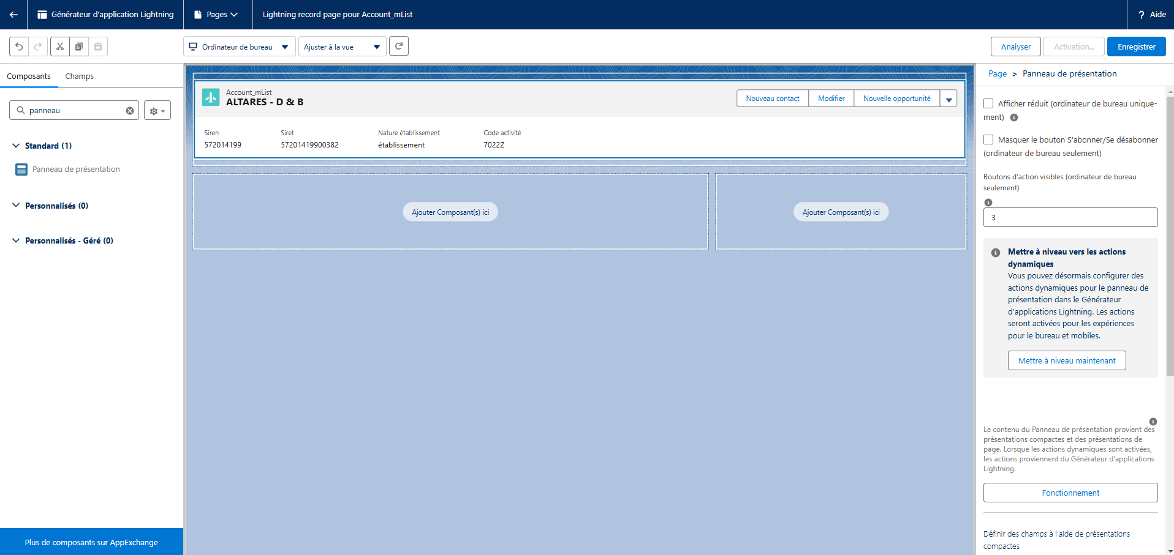Image resolution: width=1174 pixels, height=555 pixels.
Task: Click the Siret value 57201419900382
Action: [x=309, y=145]
